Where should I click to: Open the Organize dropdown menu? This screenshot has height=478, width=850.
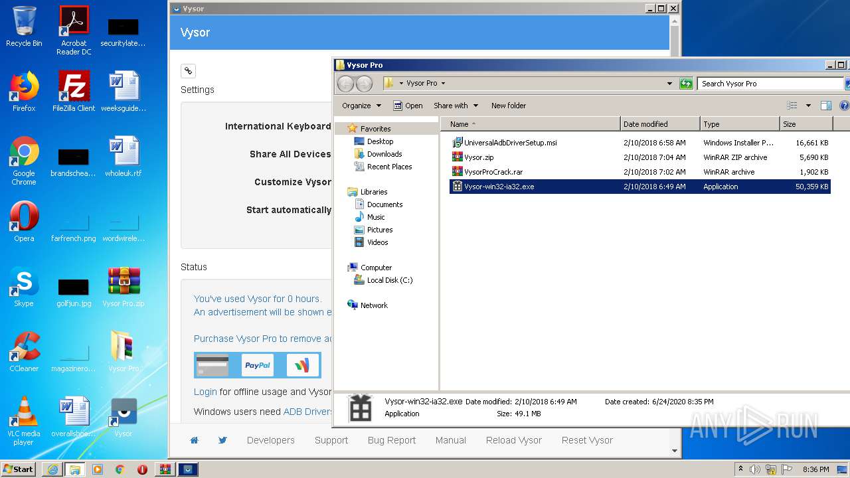(361, 106)
